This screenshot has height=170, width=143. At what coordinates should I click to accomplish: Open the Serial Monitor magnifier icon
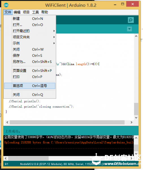point(131,20)
